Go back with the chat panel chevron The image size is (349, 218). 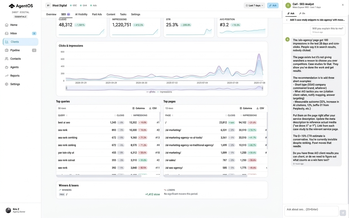(287, 20)
